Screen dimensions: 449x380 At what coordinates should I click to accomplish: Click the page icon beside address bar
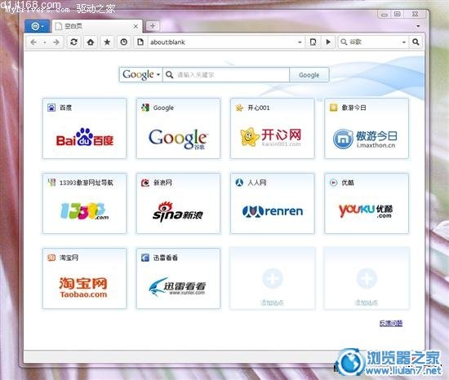click(140, 42)
